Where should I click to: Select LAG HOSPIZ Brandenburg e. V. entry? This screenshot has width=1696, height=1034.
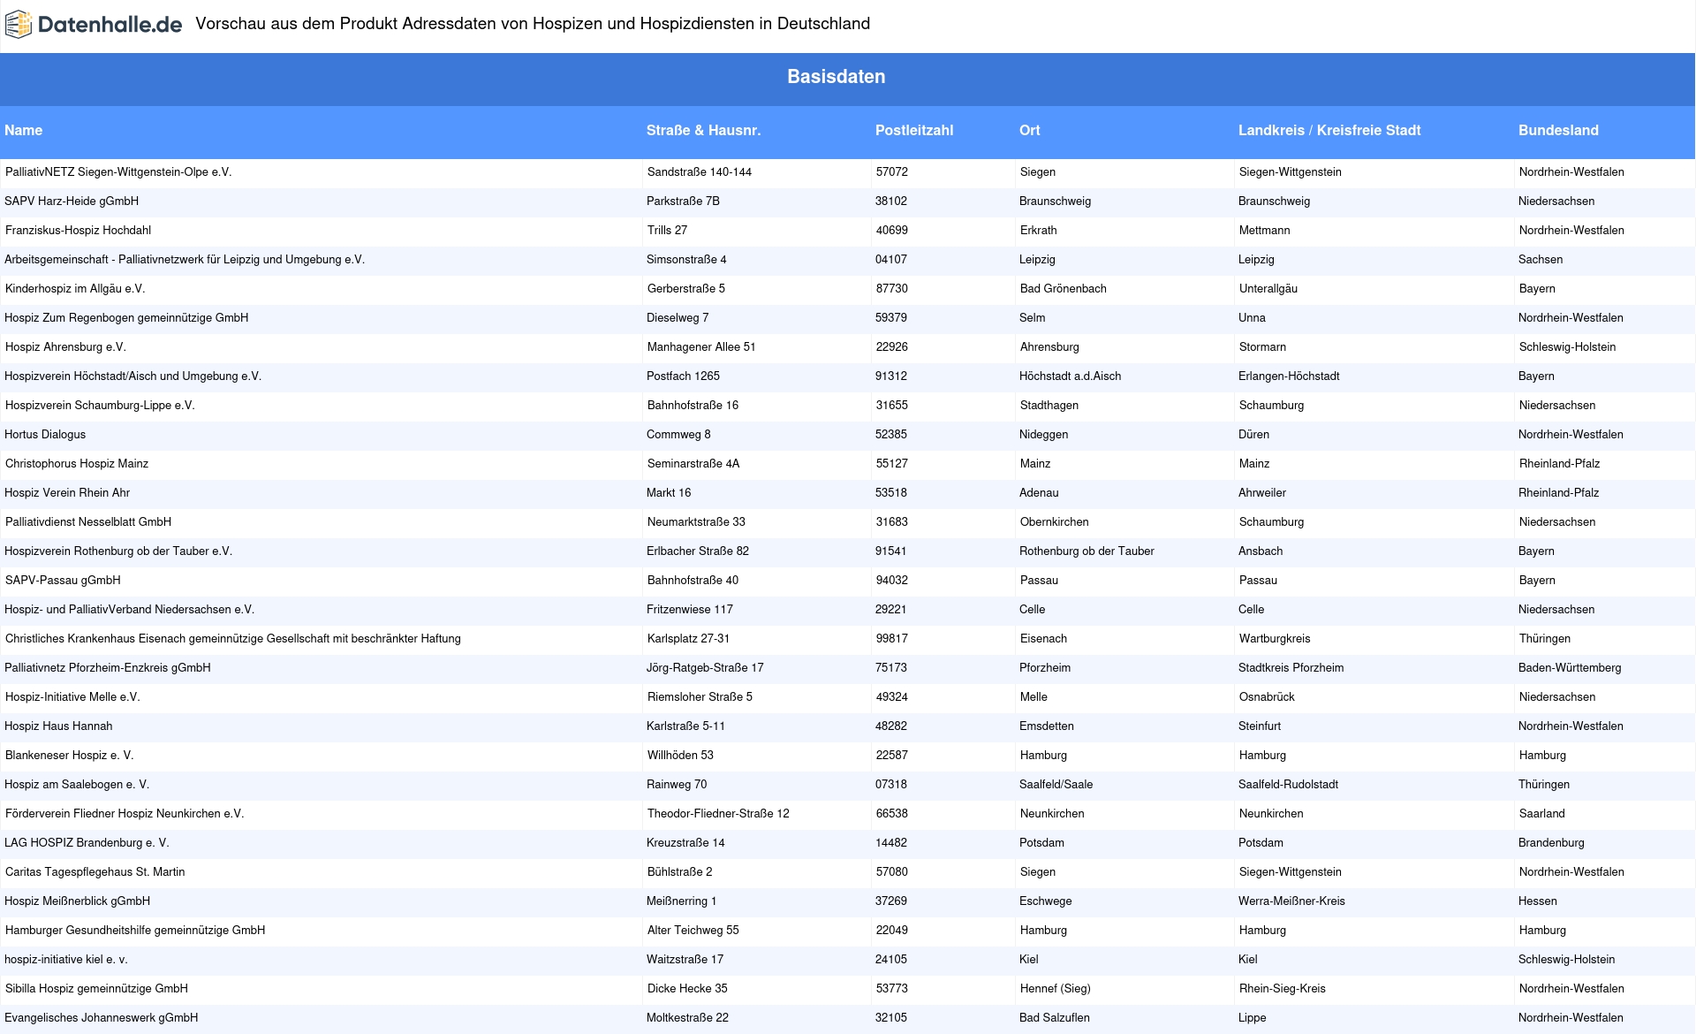click(x=87, y=843)
